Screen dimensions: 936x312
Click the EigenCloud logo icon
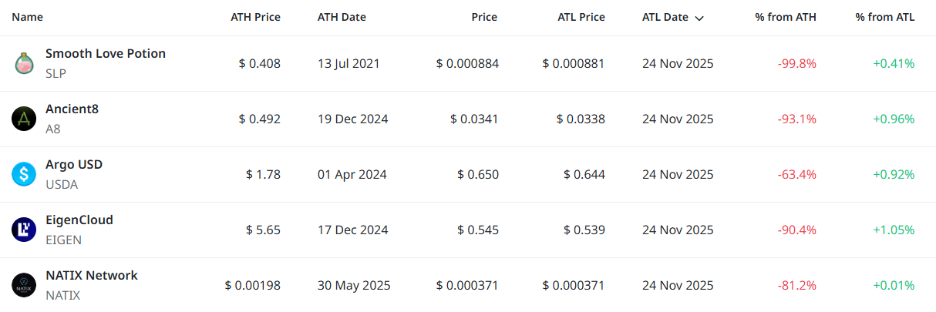(x=24, y=230)
